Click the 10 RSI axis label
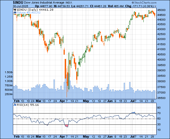The height and width of the screenshot is (139, 170). click(x=159, y=130)
